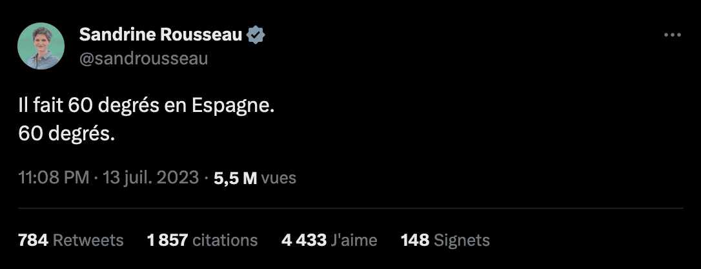
Task: Visit the @sandrousseau handle link
Action: 144,59
